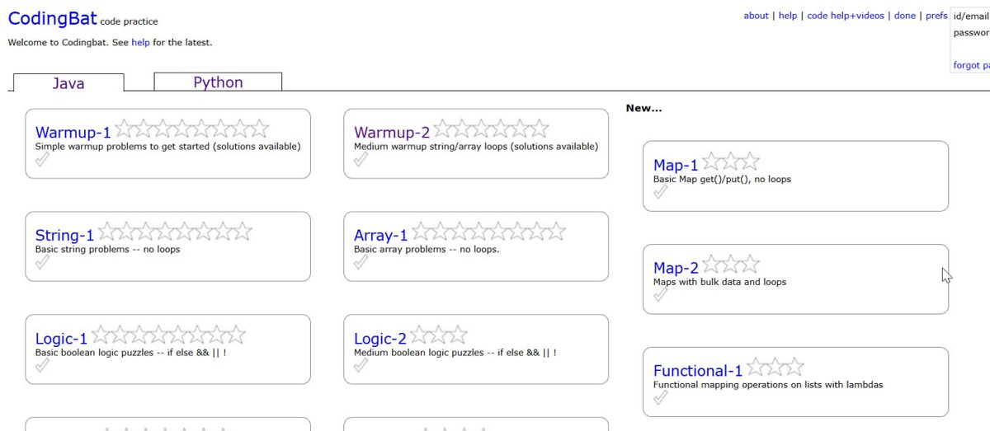The height and width of the screenshot is (431, 990).
Task: Click the 'Simple warmup problems to get started' description
Action: pyautogui.click(x=167, y=147)
